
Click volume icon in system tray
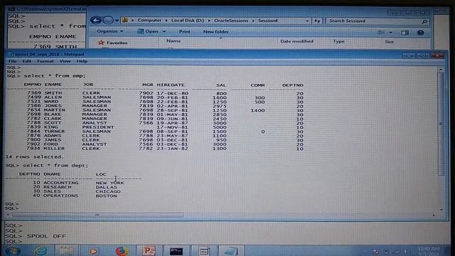406,252
